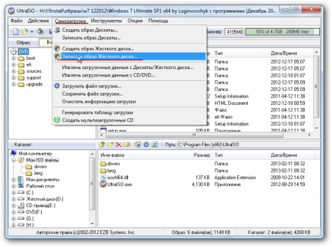Collapse the Мои ISO файлы node
The width and height of the screenshot is (332, 247).
13,160
